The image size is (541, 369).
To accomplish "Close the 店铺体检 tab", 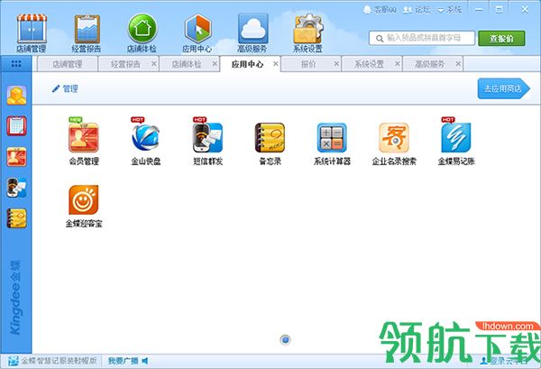I will pyautogui.click(x=215, y=64).
